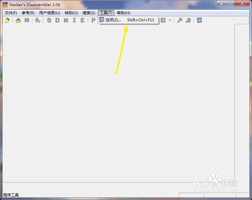
Task: Click the application icon in title bar
Action: click(5, 5)
